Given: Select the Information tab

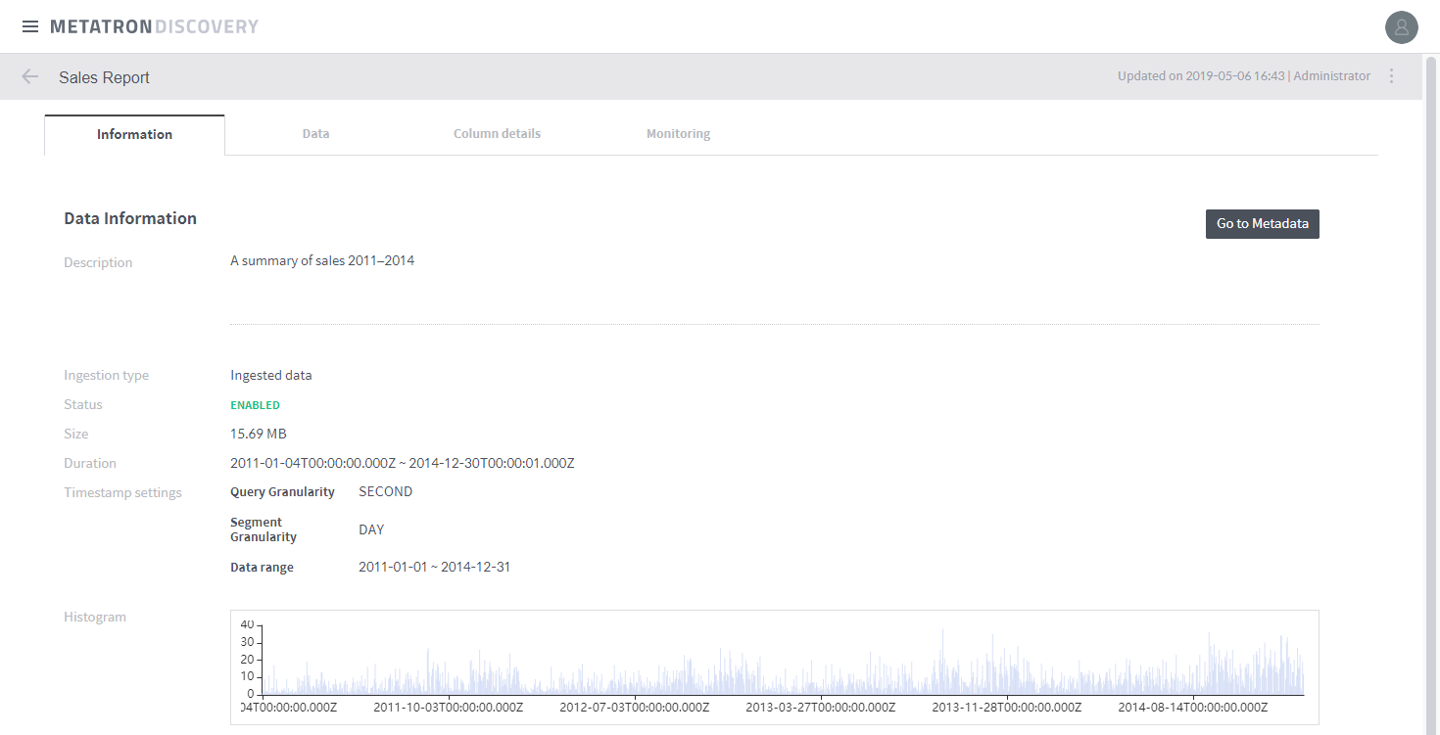Looking at the screenshot, I should point(134,134).
